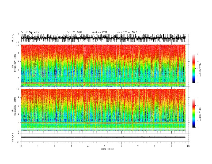Click the "8" kHz tick on ch.1 spectrogram

[x=18, y=53]
